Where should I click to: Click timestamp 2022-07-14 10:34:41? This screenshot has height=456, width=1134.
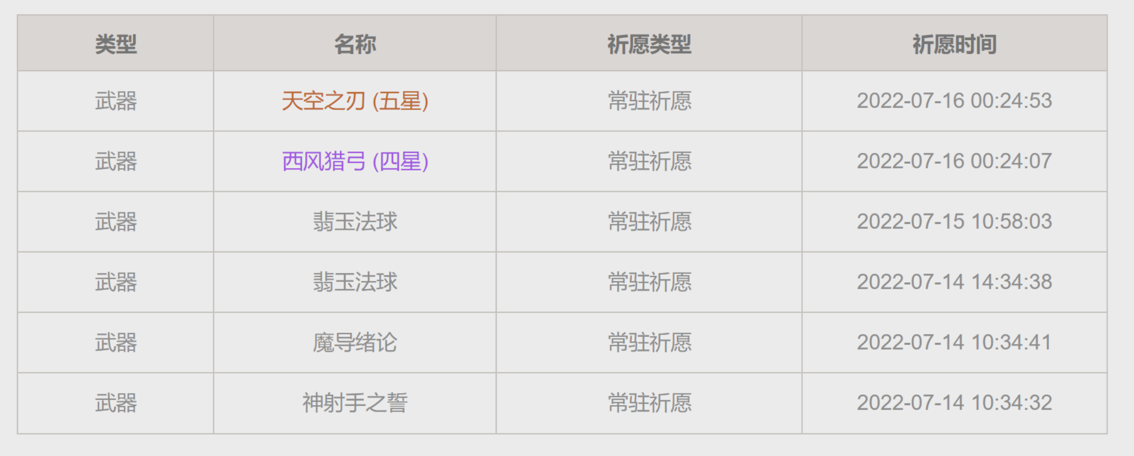click(x=954, y=342)
